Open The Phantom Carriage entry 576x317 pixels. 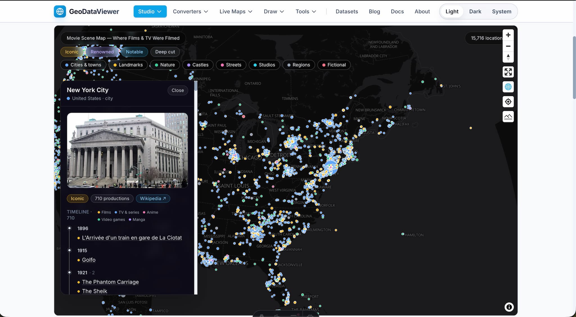[110, 282]
